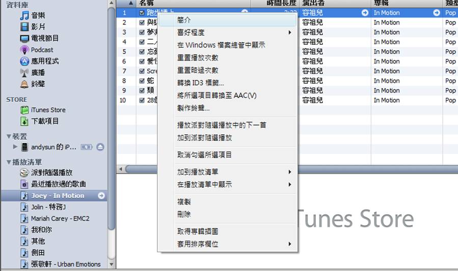Open the 我和你 playlist icon
The image size is (458, 271).
click(24, 230)
